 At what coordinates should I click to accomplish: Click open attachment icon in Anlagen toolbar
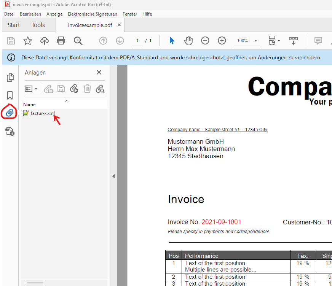point(48,89)
